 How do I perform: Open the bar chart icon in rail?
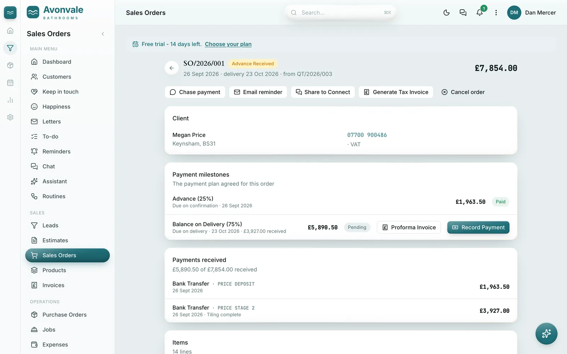pos(10,100)
